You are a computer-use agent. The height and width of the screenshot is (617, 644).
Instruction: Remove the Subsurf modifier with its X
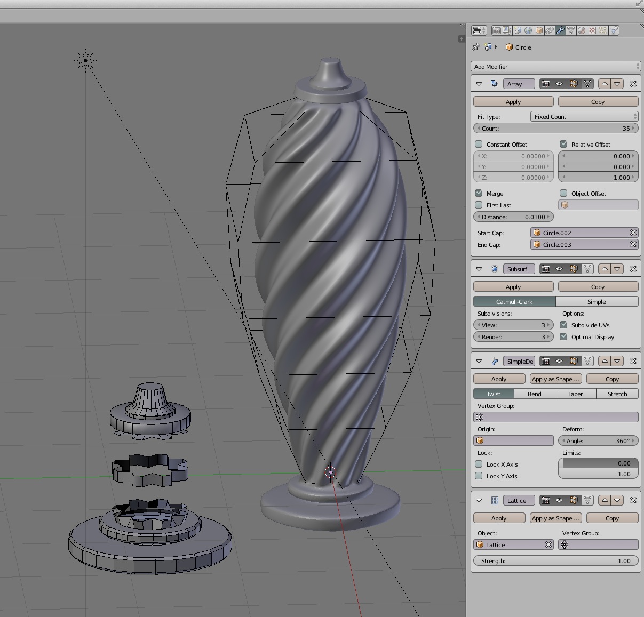click(633, 269)
